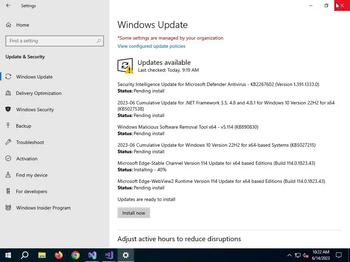This screenshot has width=350, height=262.
Task: Show hidden system tray icons
Action: tap(289, 255)
